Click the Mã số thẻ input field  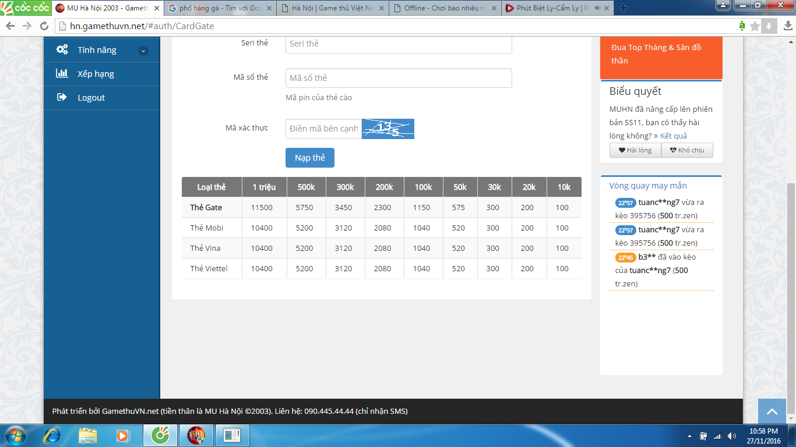(x=399, y=78)
